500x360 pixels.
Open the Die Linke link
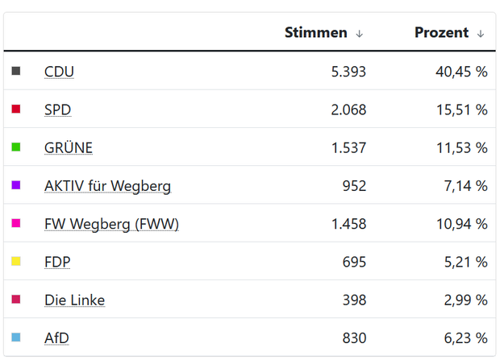coord(74,300)
